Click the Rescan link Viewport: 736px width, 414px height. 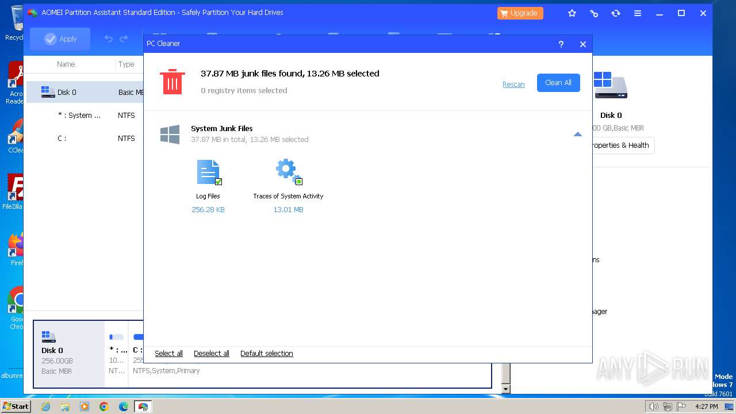513,85
